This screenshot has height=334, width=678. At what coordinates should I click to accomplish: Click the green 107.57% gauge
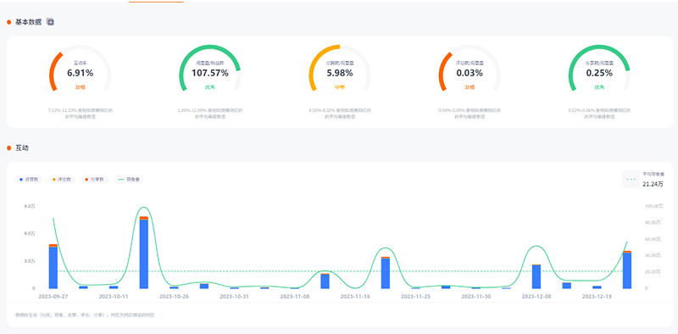click(209, 69)
